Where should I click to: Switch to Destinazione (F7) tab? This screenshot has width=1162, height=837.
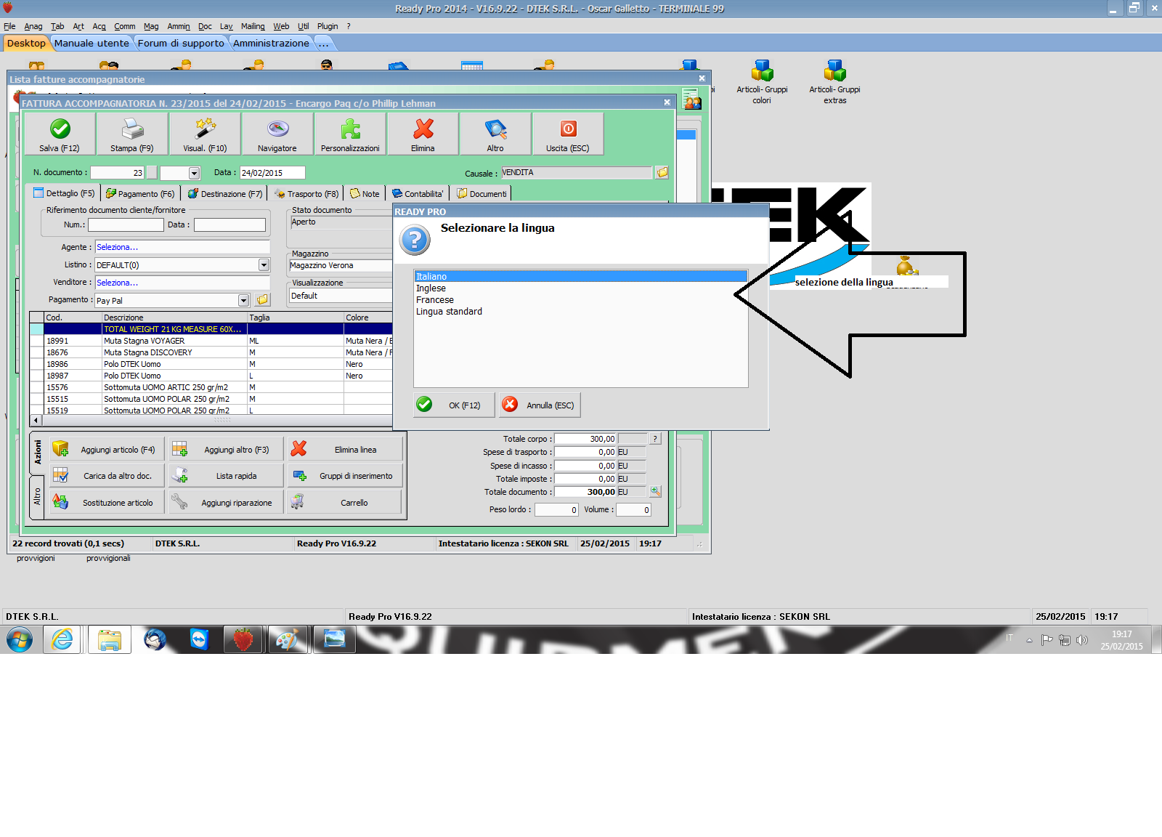point(225,193)
